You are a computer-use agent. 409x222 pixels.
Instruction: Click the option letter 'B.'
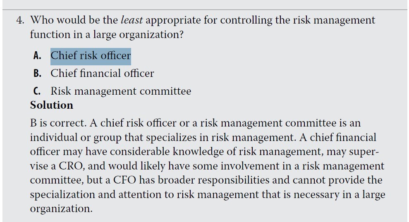click(37, 74)
